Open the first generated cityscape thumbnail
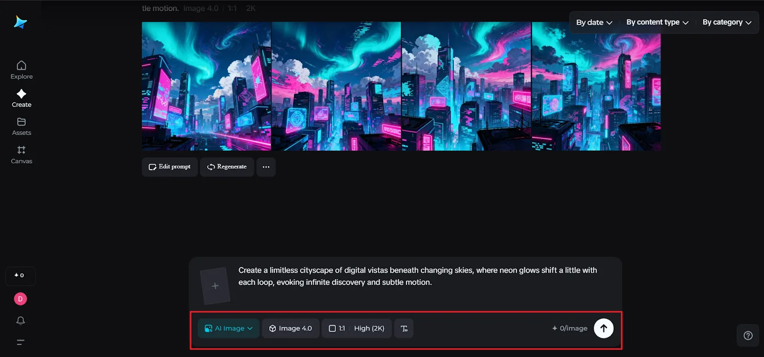 (206, 86)
